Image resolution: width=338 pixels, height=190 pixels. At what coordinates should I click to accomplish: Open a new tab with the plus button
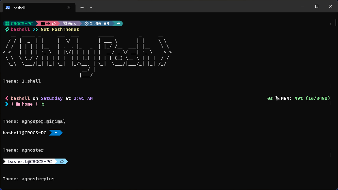pyautogui.click(x=82, y=8)
